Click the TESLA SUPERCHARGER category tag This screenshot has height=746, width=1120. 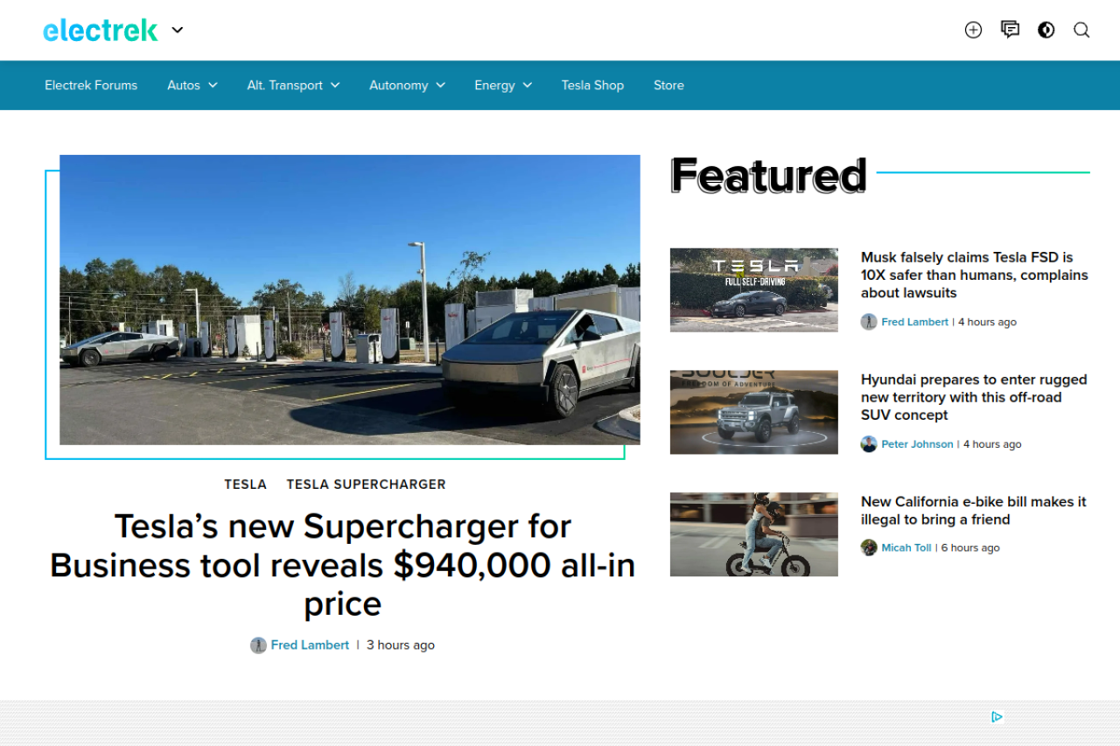click(366, 485)
